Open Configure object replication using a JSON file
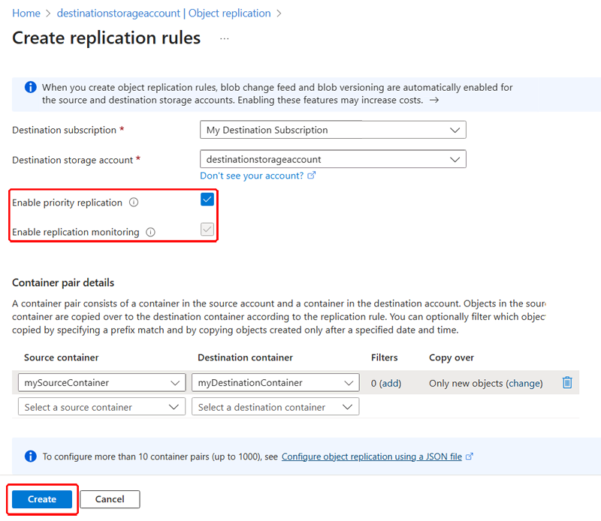601x521 pixels. pos(371,456)
